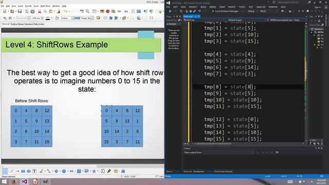
Task: Open the DEBUG menu in Visual Studio
Action: [212, 7]
